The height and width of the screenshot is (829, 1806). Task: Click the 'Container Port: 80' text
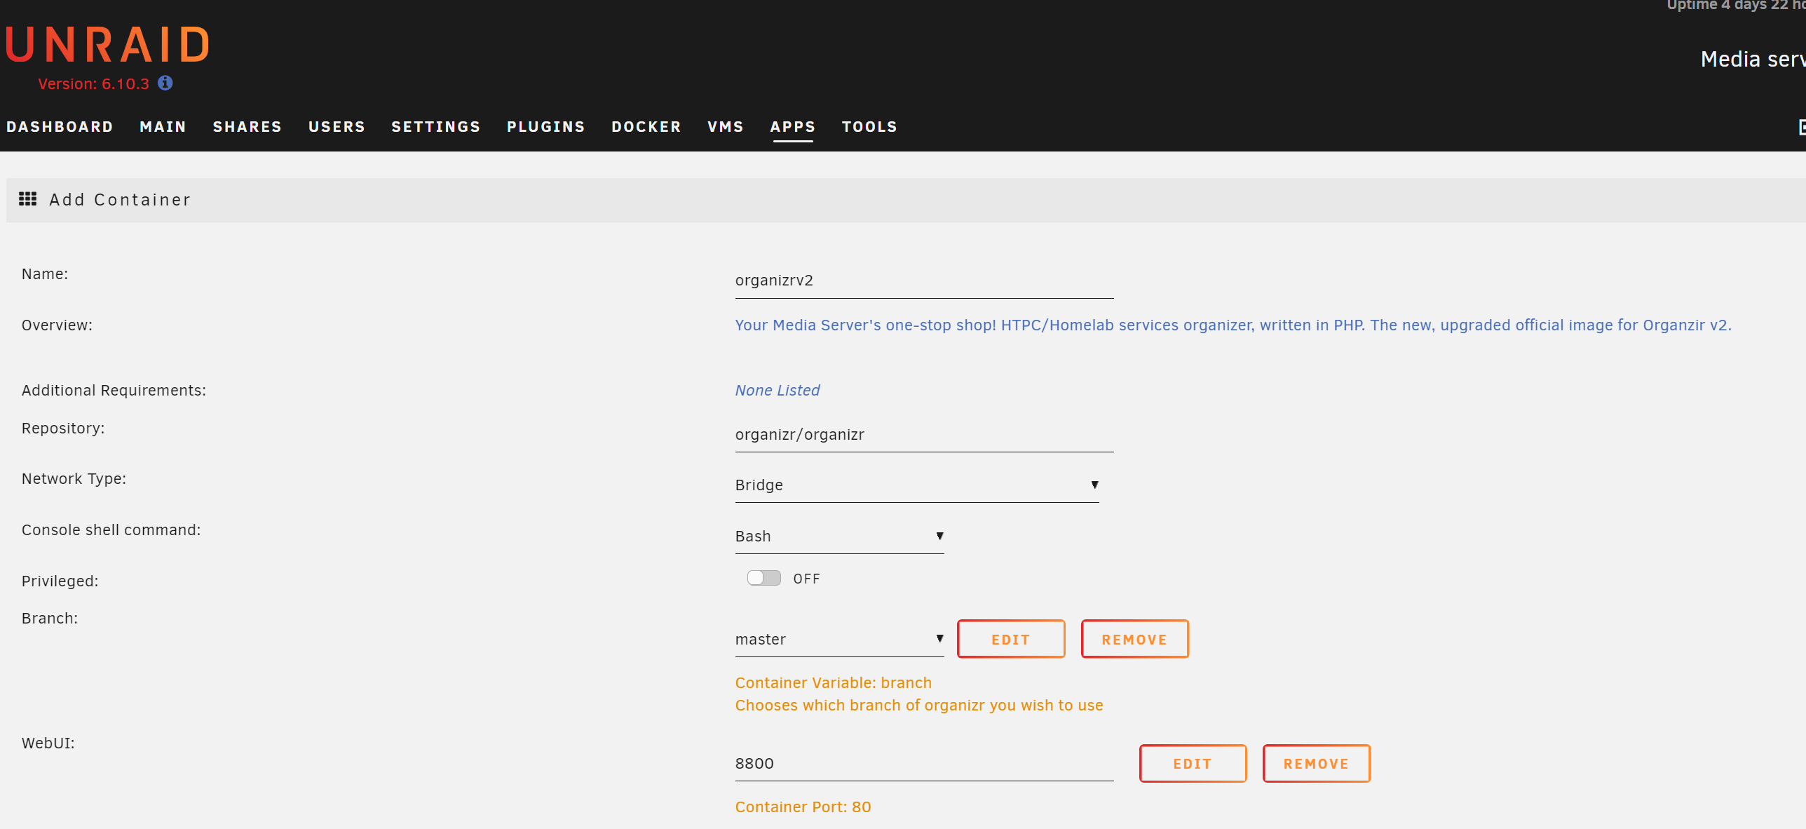803,807
